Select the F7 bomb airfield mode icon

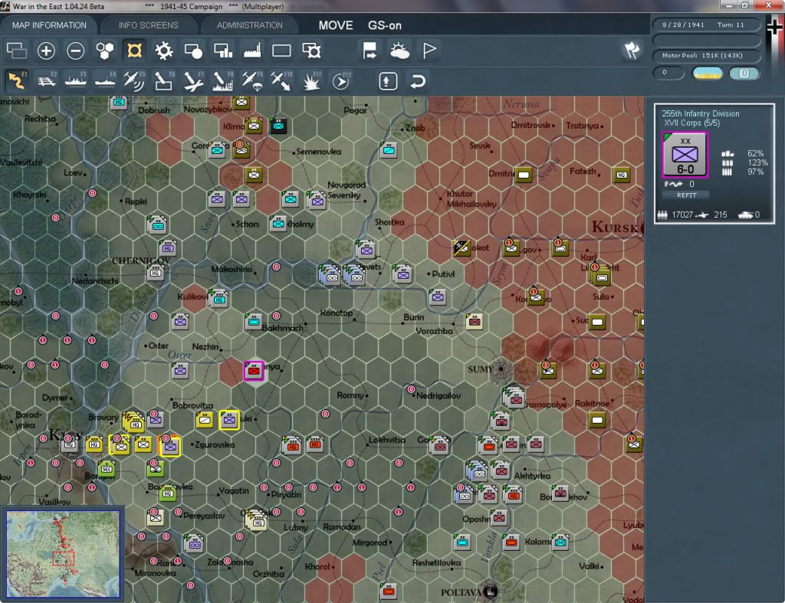click(x=193, y=80)
